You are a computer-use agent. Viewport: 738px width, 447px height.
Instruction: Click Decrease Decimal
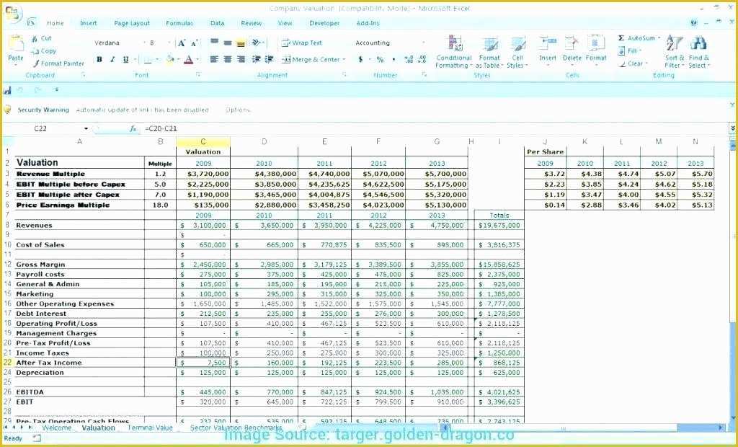point(422,59)
